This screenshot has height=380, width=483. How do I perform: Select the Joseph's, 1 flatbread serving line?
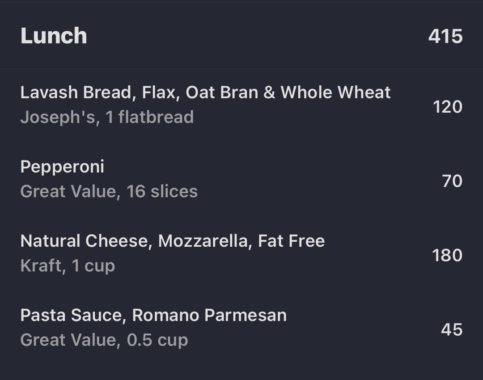pos(107,117)
